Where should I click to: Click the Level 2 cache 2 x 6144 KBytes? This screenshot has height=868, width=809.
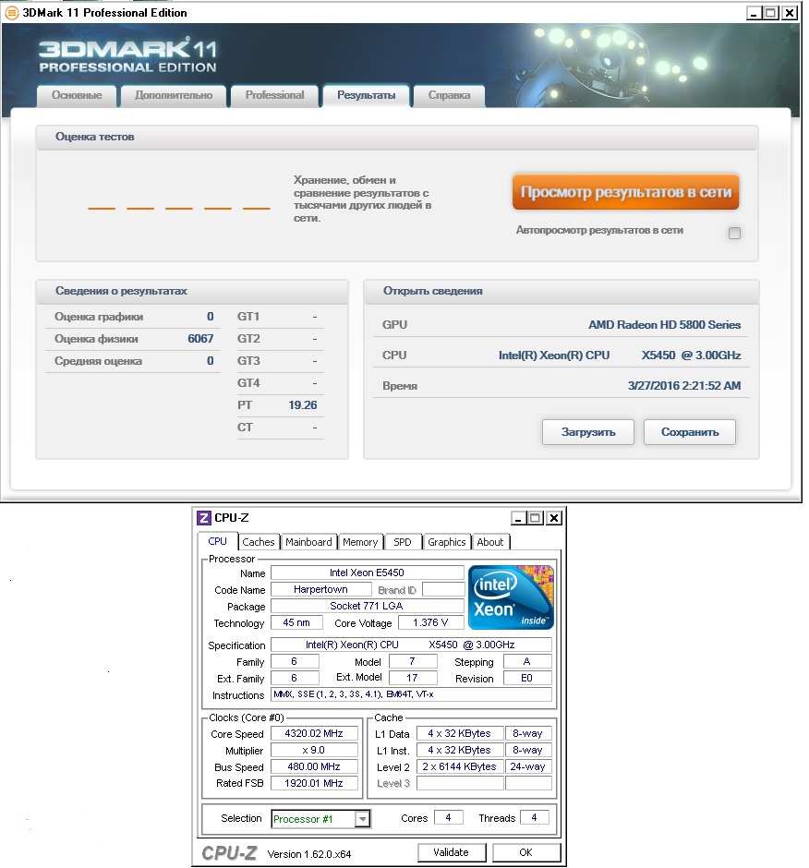tap(460, 766)
